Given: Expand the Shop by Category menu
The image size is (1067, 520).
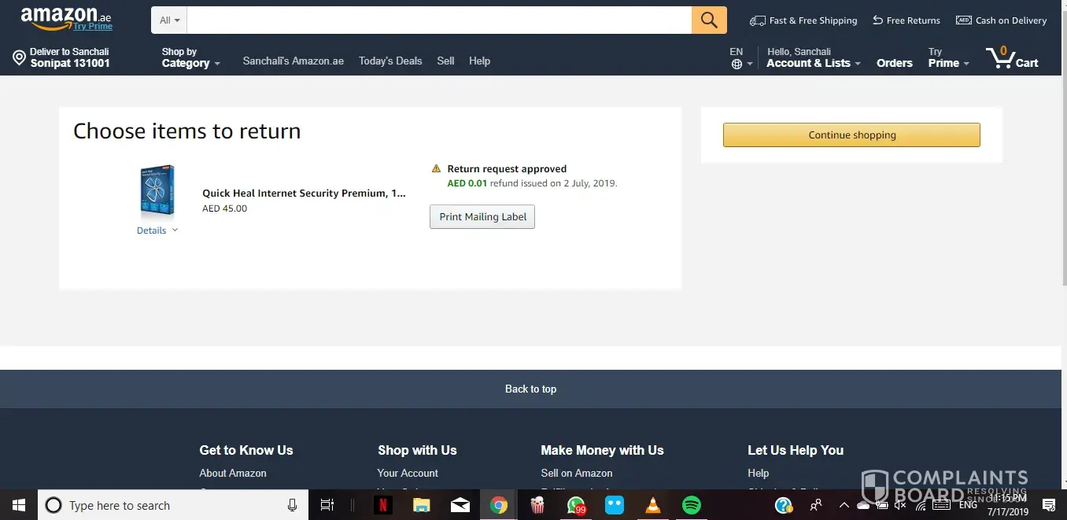Looking at the screenshot, I should [190, 57].
